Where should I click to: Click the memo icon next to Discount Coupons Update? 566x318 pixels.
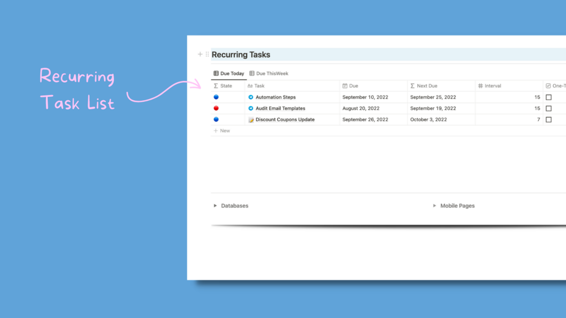click(251, 120)
